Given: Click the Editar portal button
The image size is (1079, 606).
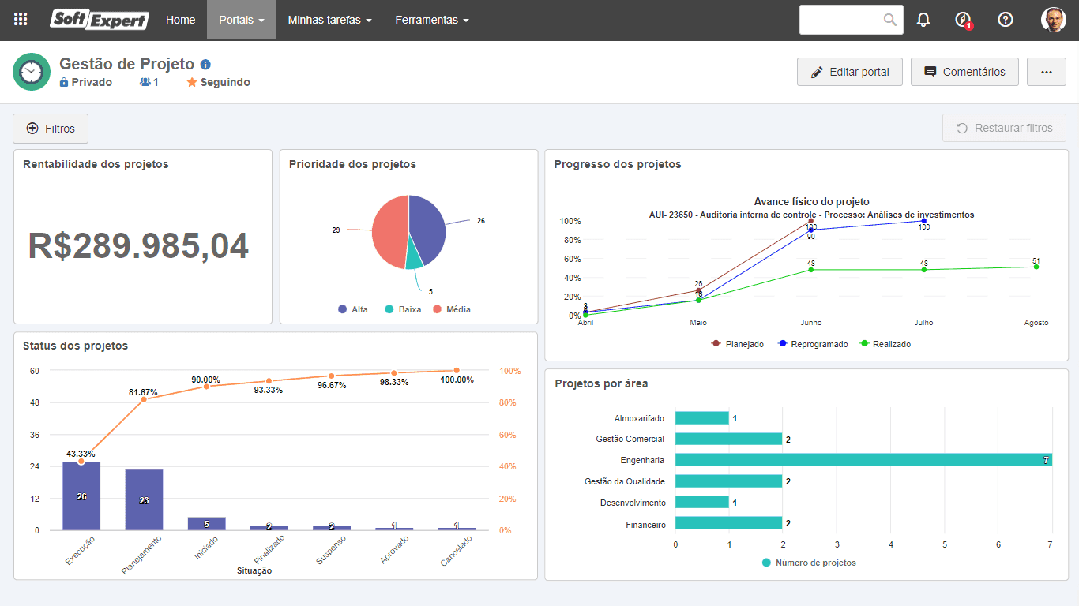Looking at the screenshot, I should [850, 72].
